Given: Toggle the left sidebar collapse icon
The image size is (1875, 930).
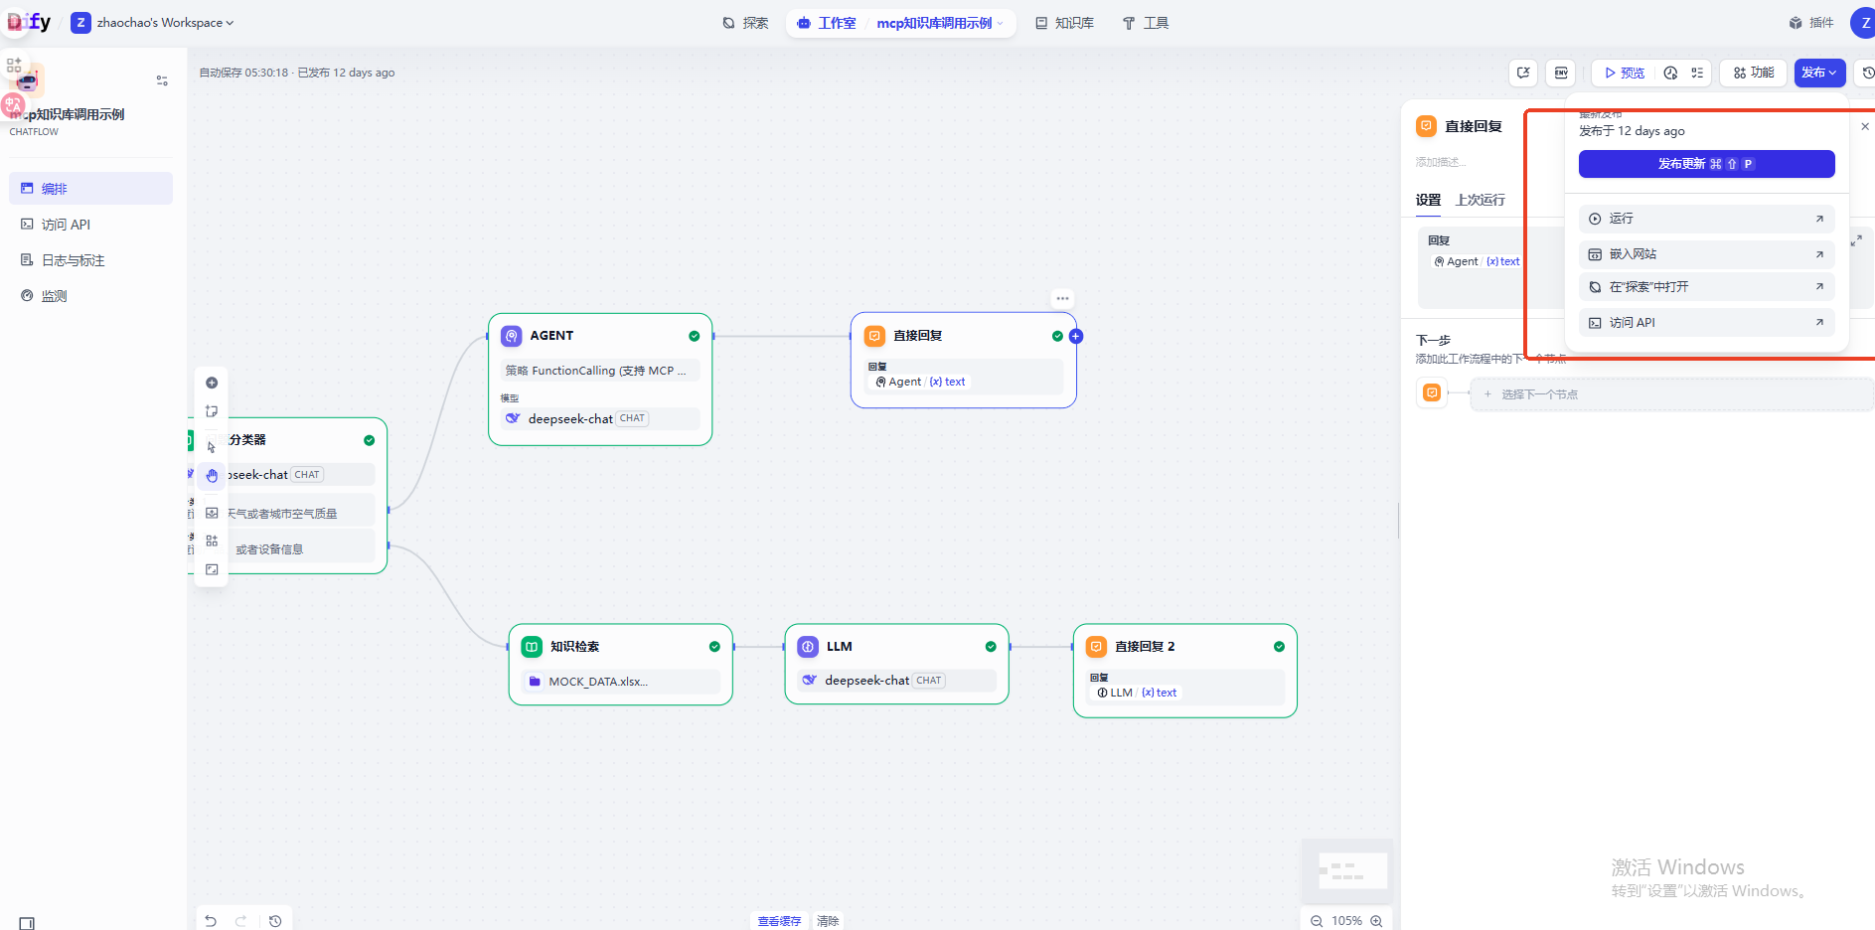Looking at the screenshot, I should [x=27, y=923].
